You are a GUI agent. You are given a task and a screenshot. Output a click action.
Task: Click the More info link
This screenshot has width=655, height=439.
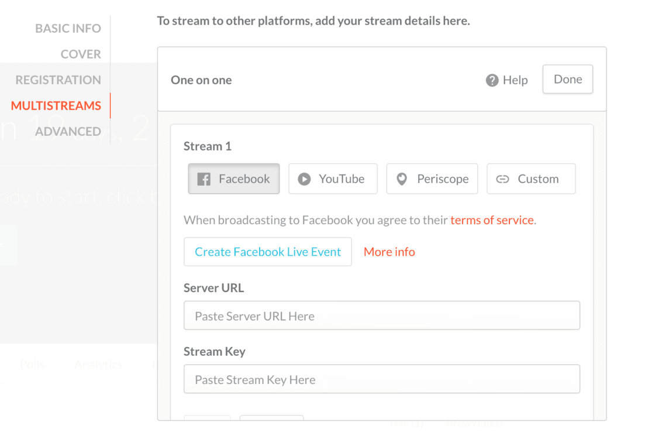click(x=389, y=252)
